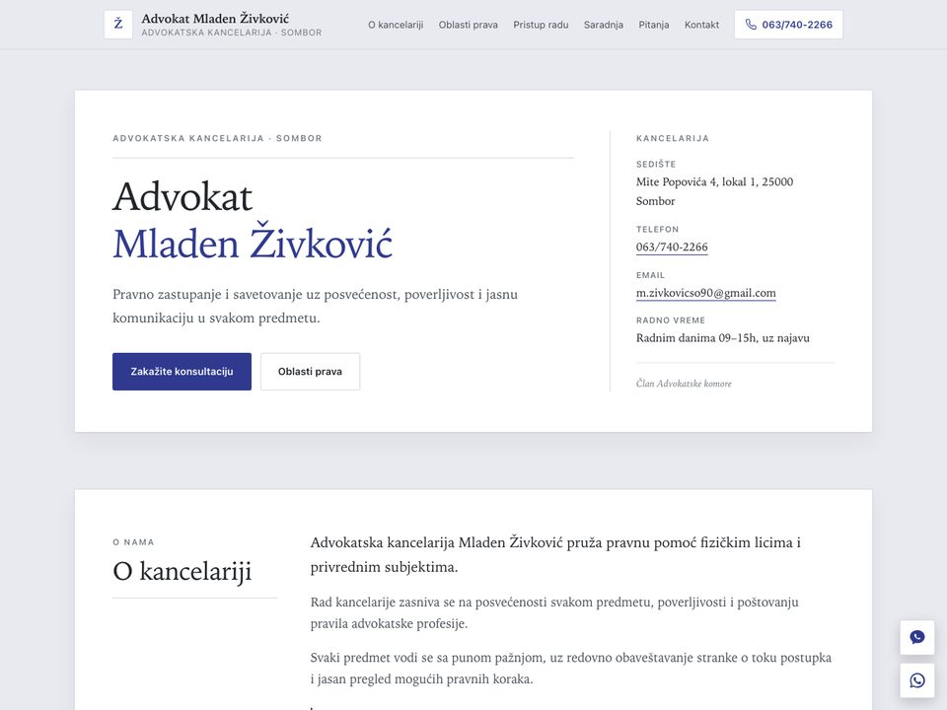This screenshot has width=947, height=710.
Task: Click the RADNO VREME label
Action: coord(671,320)
